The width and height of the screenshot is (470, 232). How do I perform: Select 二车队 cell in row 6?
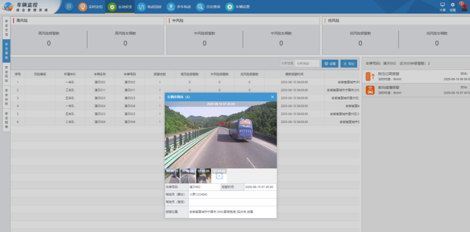click(70, 122)
